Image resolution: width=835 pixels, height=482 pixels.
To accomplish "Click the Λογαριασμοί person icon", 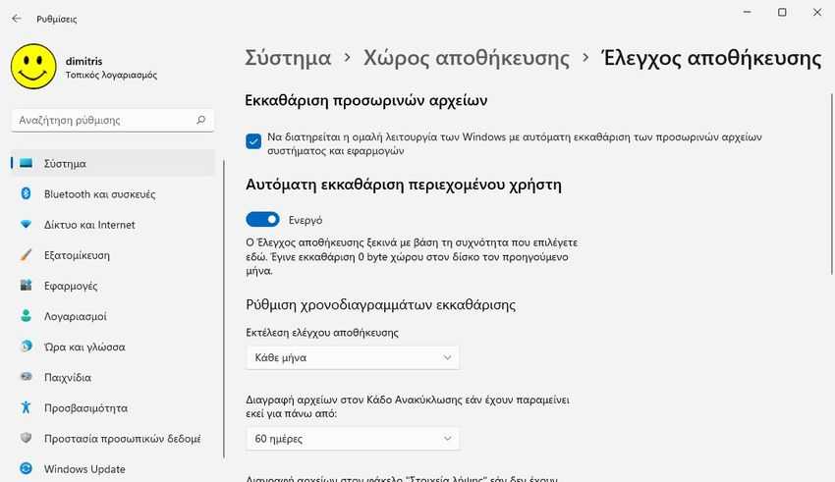I will pyautogui.click(x=26, y=316).
